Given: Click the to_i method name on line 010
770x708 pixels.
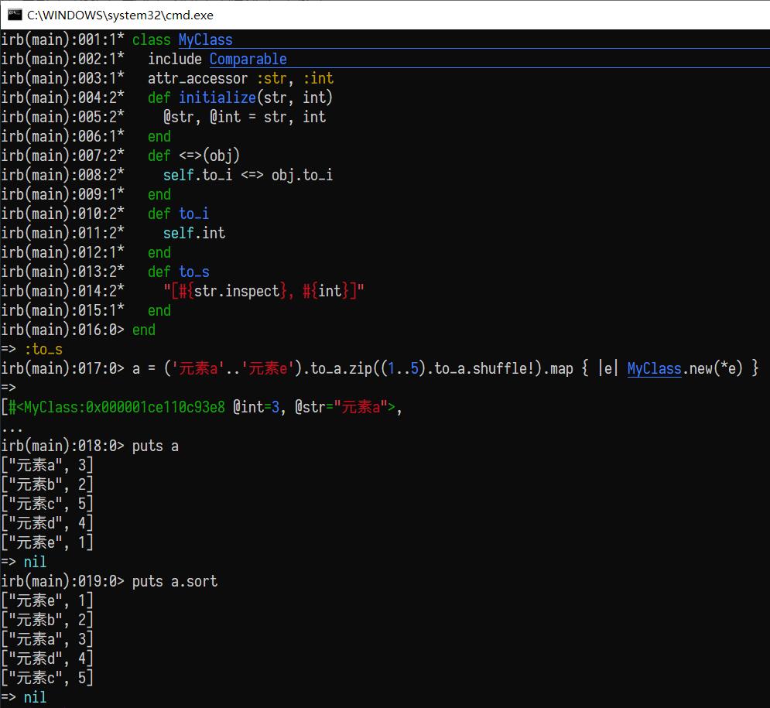Looking at the screenshot, I should [x=194, y=214].
